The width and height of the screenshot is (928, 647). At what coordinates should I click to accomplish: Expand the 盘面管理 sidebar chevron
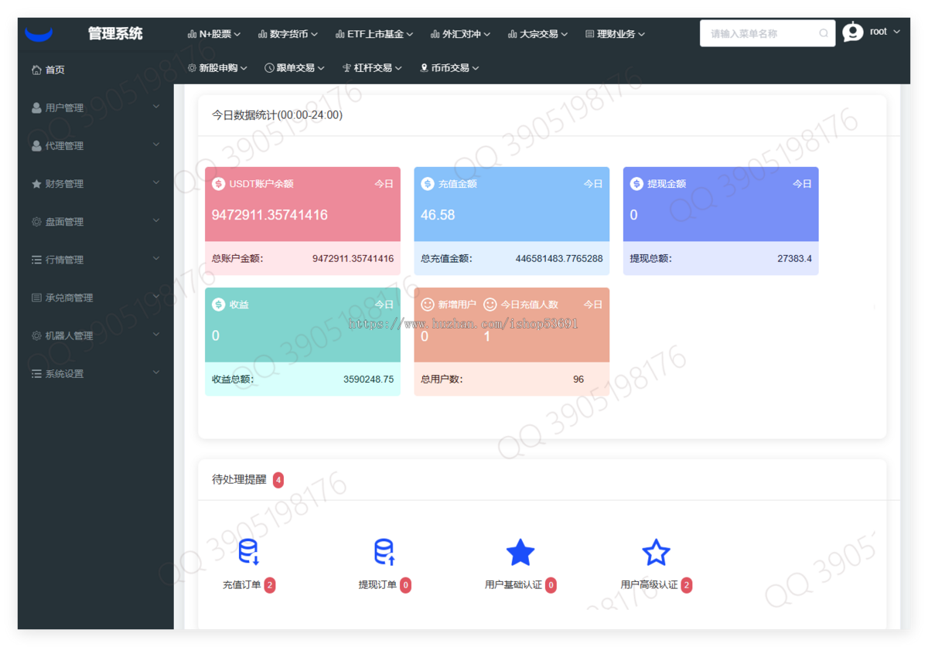pyautogui.click(x=156, y=220)
